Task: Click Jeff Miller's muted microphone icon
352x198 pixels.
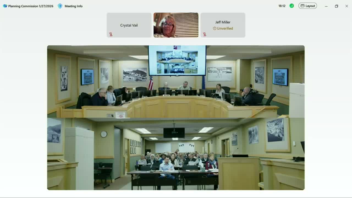Action: pyautogui.click(x=205, y=34)
